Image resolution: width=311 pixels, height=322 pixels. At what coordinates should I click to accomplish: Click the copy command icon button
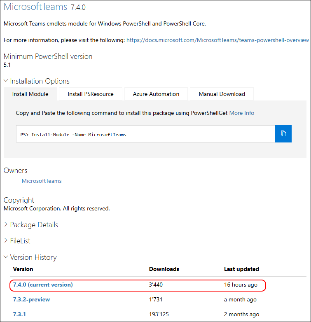pyautogui.click(x=283, y=134)
